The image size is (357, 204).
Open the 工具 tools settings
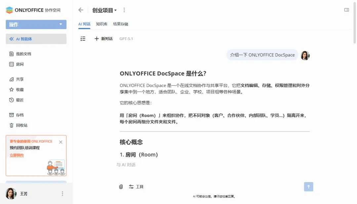pyautogui.click(x=136, y=187)
